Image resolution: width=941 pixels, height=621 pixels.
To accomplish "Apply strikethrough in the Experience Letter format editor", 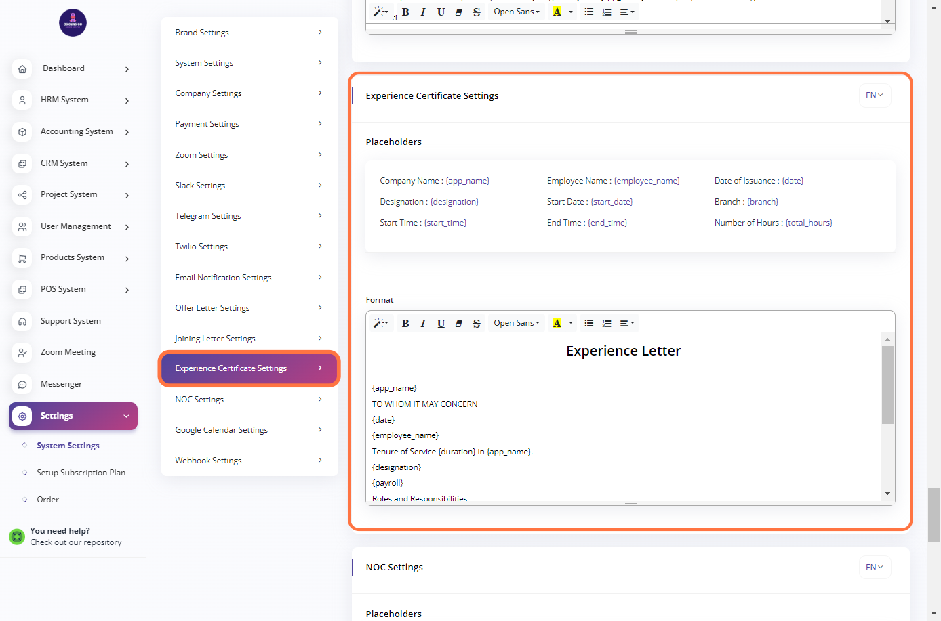I will pyautogui.click(x=477, y=324).
